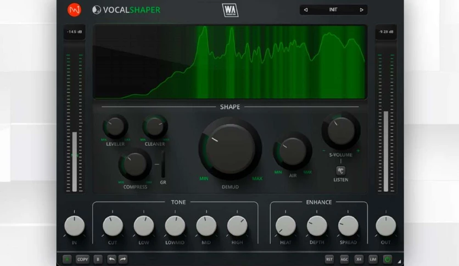Click the GR gain reduction meter
The height and width of the screenshot is (266, 459).
[x=163, y=164]
